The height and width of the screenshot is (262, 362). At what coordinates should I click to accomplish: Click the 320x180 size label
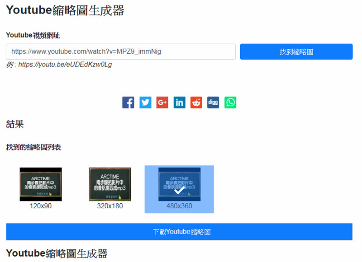coord(110,206)
